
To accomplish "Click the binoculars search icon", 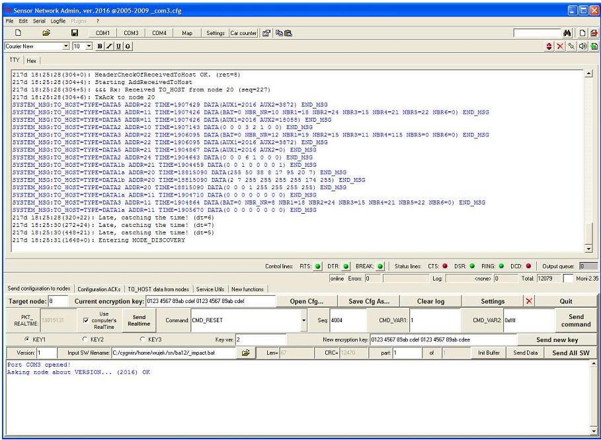I will [568, 33].
